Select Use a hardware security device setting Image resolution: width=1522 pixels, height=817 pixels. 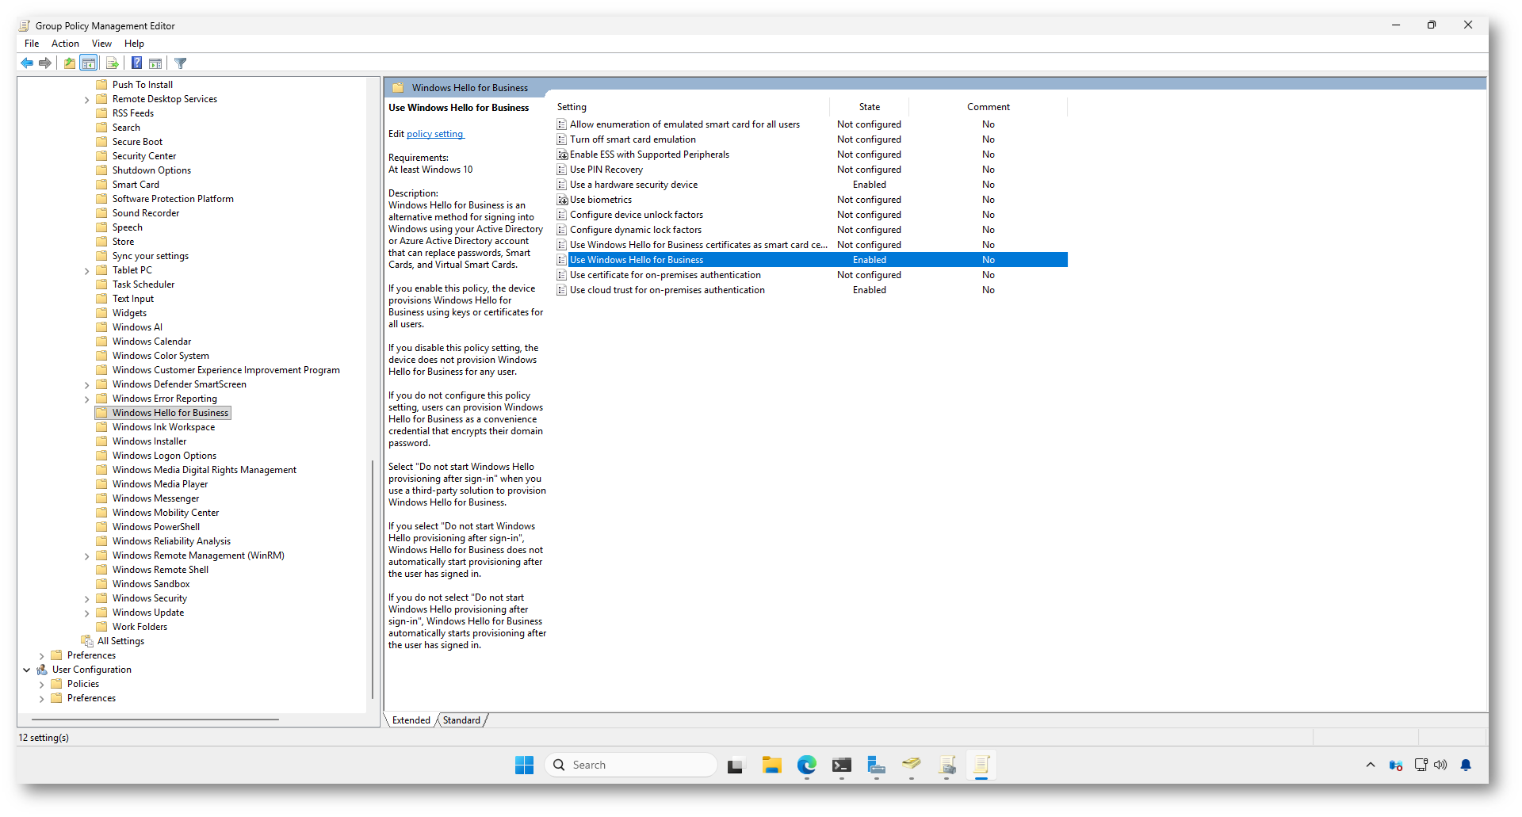click(633, 185)
